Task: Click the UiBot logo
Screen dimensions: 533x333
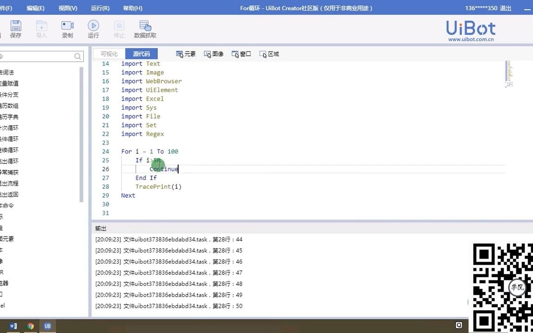Action: pyautogui.click(x=471, y=29)
